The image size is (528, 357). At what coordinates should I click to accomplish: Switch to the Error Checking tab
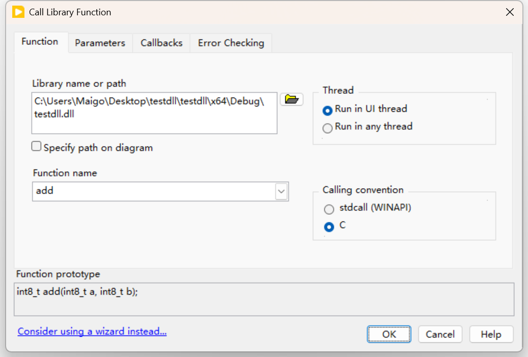click(230, 43)
